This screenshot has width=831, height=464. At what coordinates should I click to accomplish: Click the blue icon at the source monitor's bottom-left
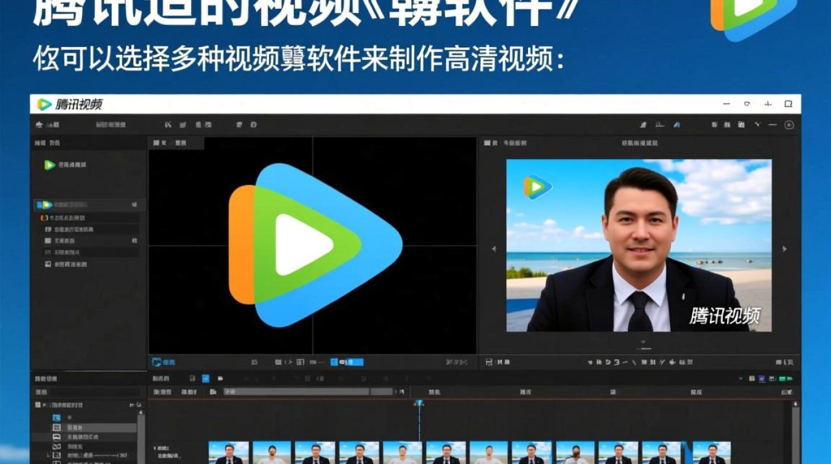pos(156,362)
